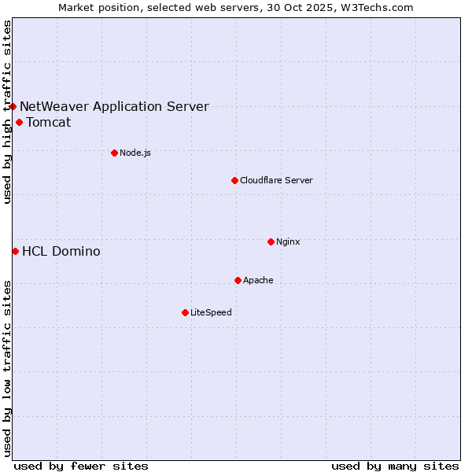472x472 pixels.
Task: Select the NetWeaver Application Server dot
Action: pos(13,106)
